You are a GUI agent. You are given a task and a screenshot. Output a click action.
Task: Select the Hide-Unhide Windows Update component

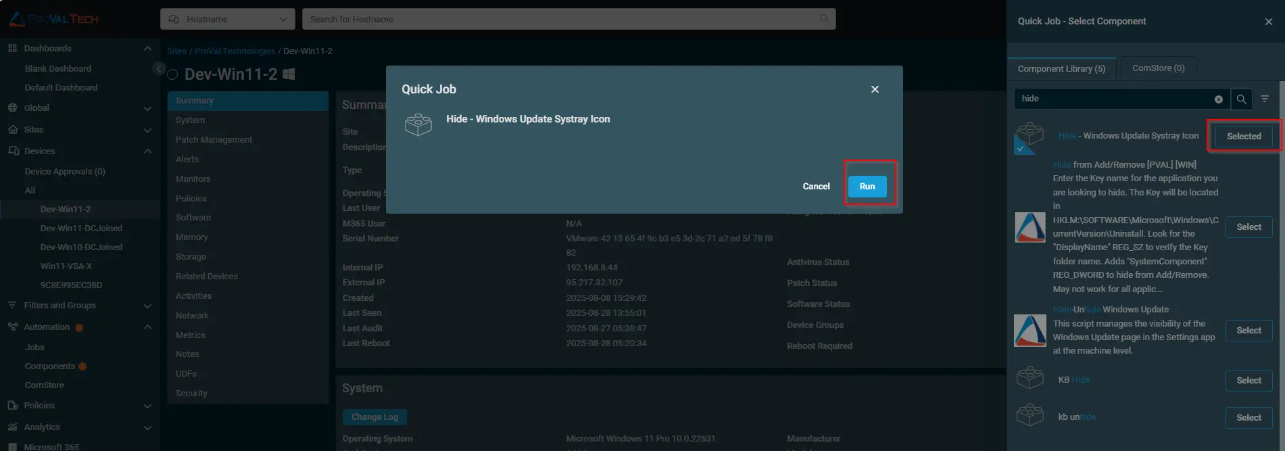(1248, 331)
